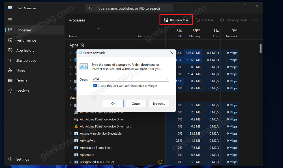Uncheck Create this task with administrative privileges
Viewport: 283px width, 168px height.
pyautogui.click(x=95, y=85)
